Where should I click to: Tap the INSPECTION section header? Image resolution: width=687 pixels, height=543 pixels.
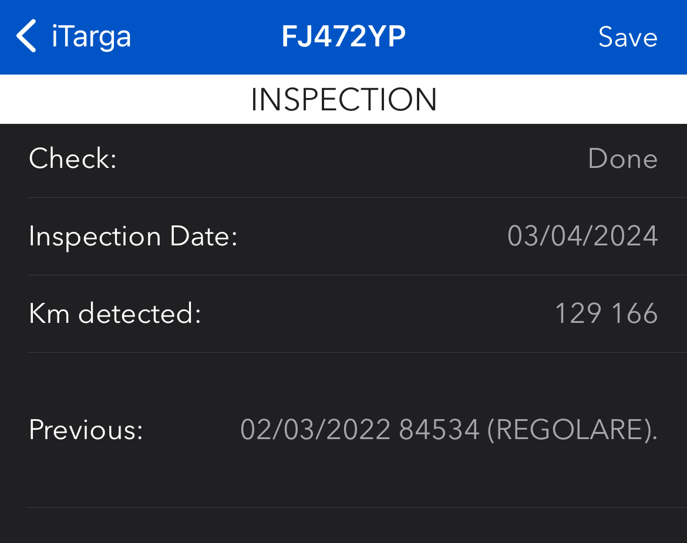(x=343, y=99)
